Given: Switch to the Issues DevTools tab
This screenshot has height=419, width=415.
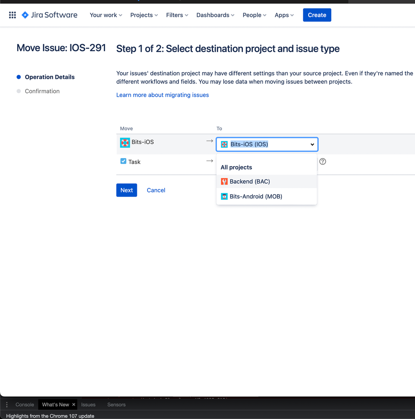Looking at the screenshot, I should [88, 405].
